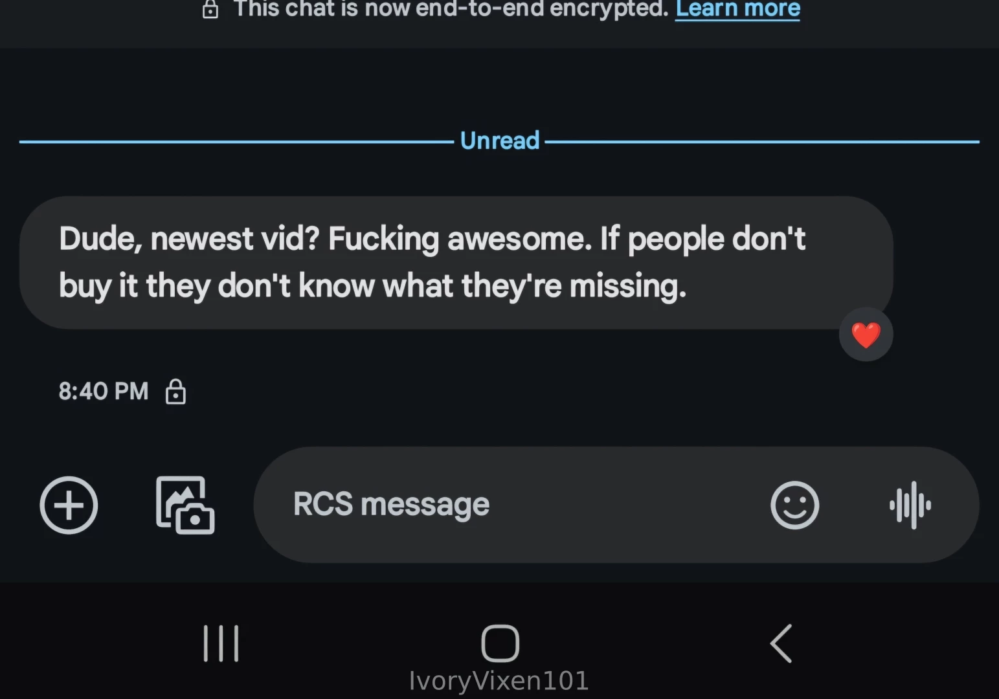Tap the end-to-end encrypted notice text
This screenshot has height=699, width=999.
pos(451,9)
